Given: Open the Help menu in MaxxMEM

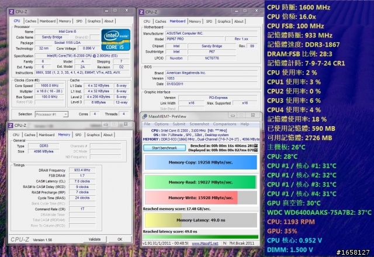Looking at the screenshot, I should tap(245, 124).
